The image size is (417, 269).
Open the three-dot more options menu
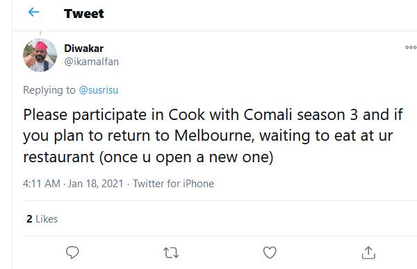[411, 47]
